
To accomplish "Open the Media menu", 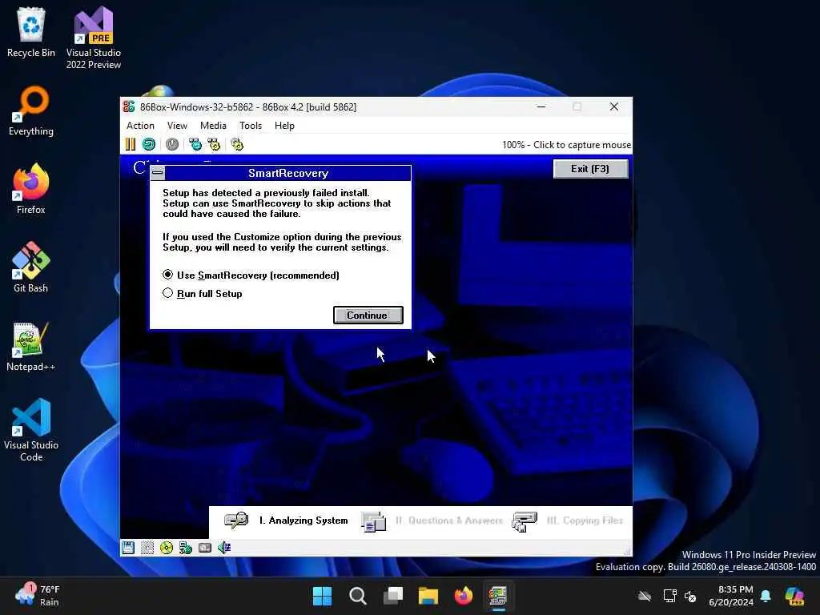I will [x=213, y=126].
